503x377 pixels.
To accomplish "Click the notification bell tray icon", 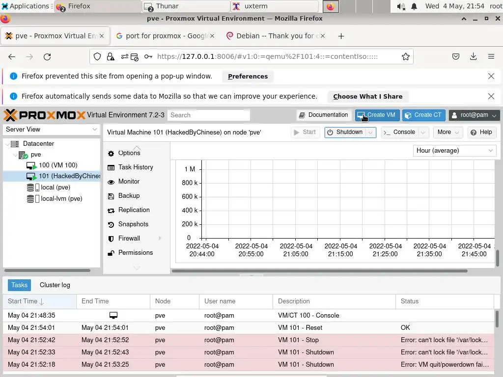I will click(414, 6).
